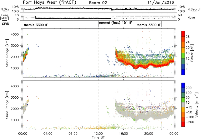The height and width of the screenshot is (139, 201).
Task: Click the "N.Sky" legend label
Action: point(5,9)
